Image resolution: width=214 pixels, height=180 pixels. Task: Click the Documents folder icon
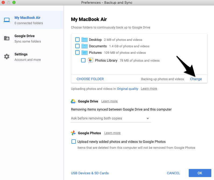pyautogui.click(x=84, y=46)
